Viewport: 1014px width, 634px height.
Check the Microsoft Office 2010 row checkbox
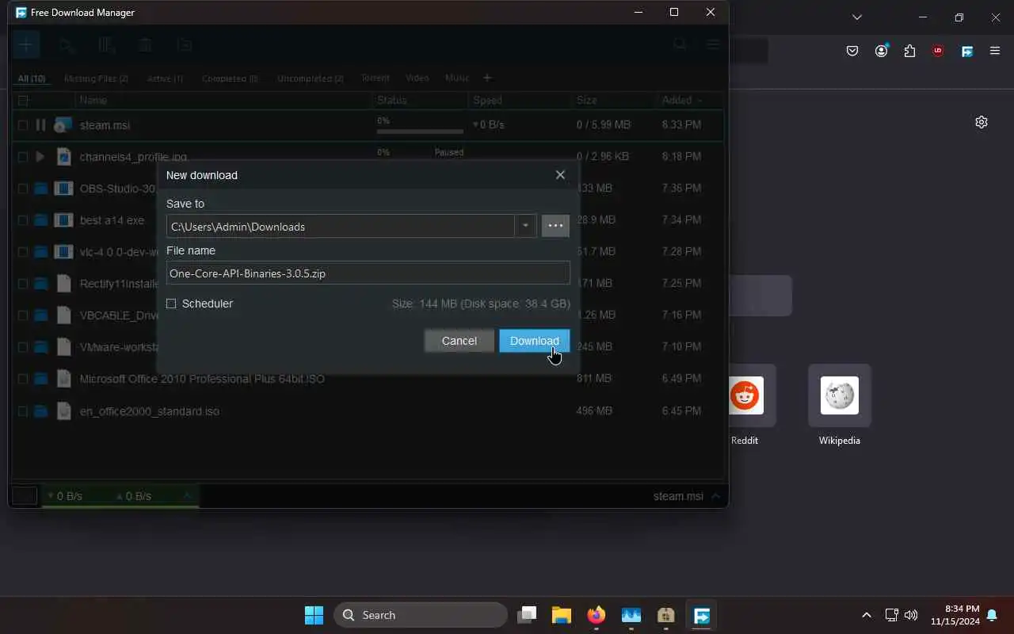(x=23, y=379)
